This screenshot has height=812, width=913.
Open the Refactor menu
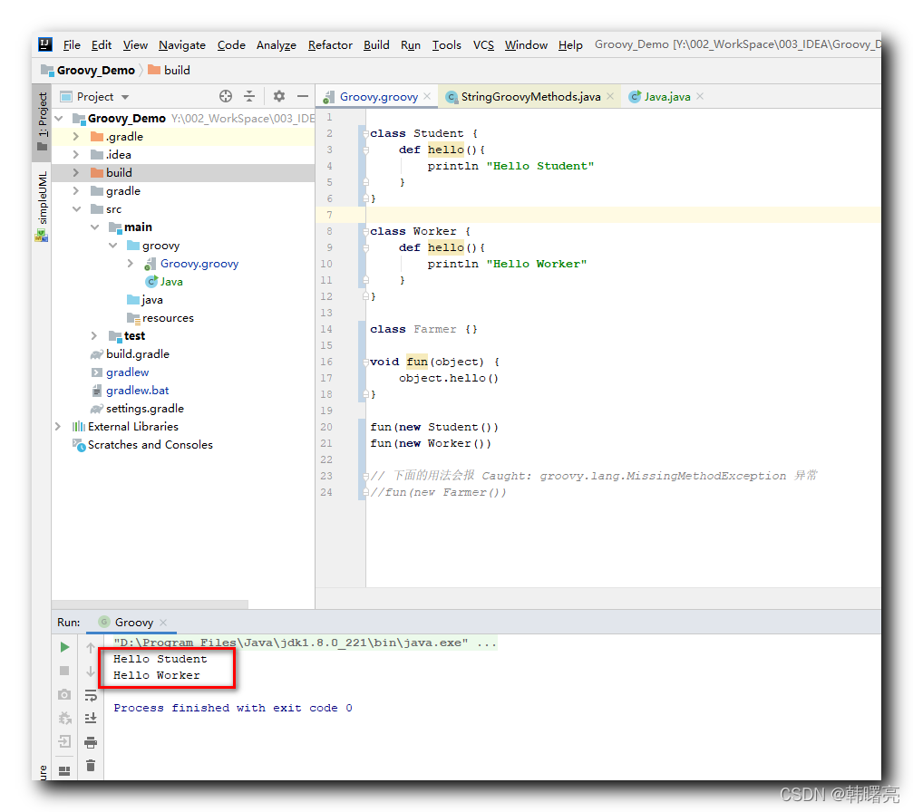330,44
